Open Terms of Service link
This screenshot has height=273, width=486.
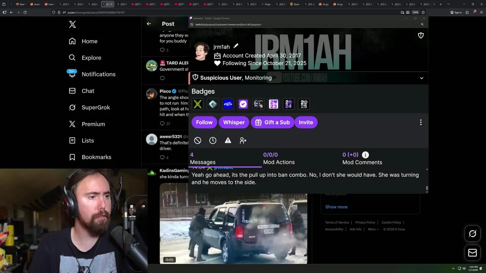coord(337,223)
